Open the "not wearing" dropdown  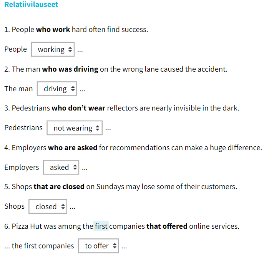point(75,128)
